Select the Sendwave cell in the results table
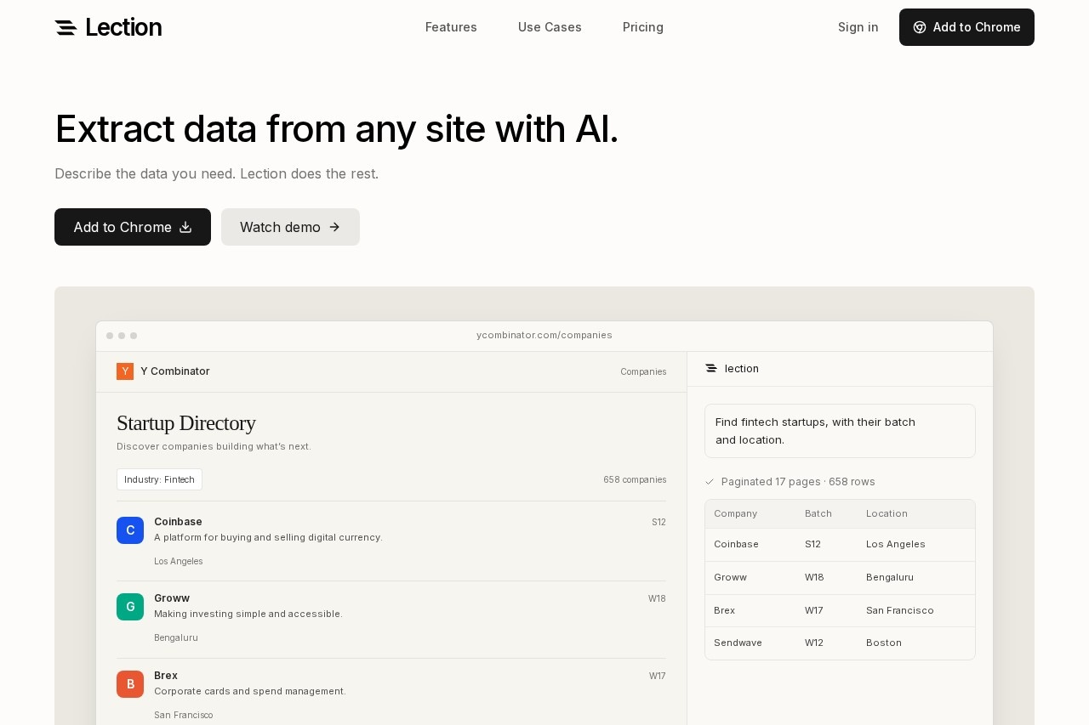 pos(738,643)
